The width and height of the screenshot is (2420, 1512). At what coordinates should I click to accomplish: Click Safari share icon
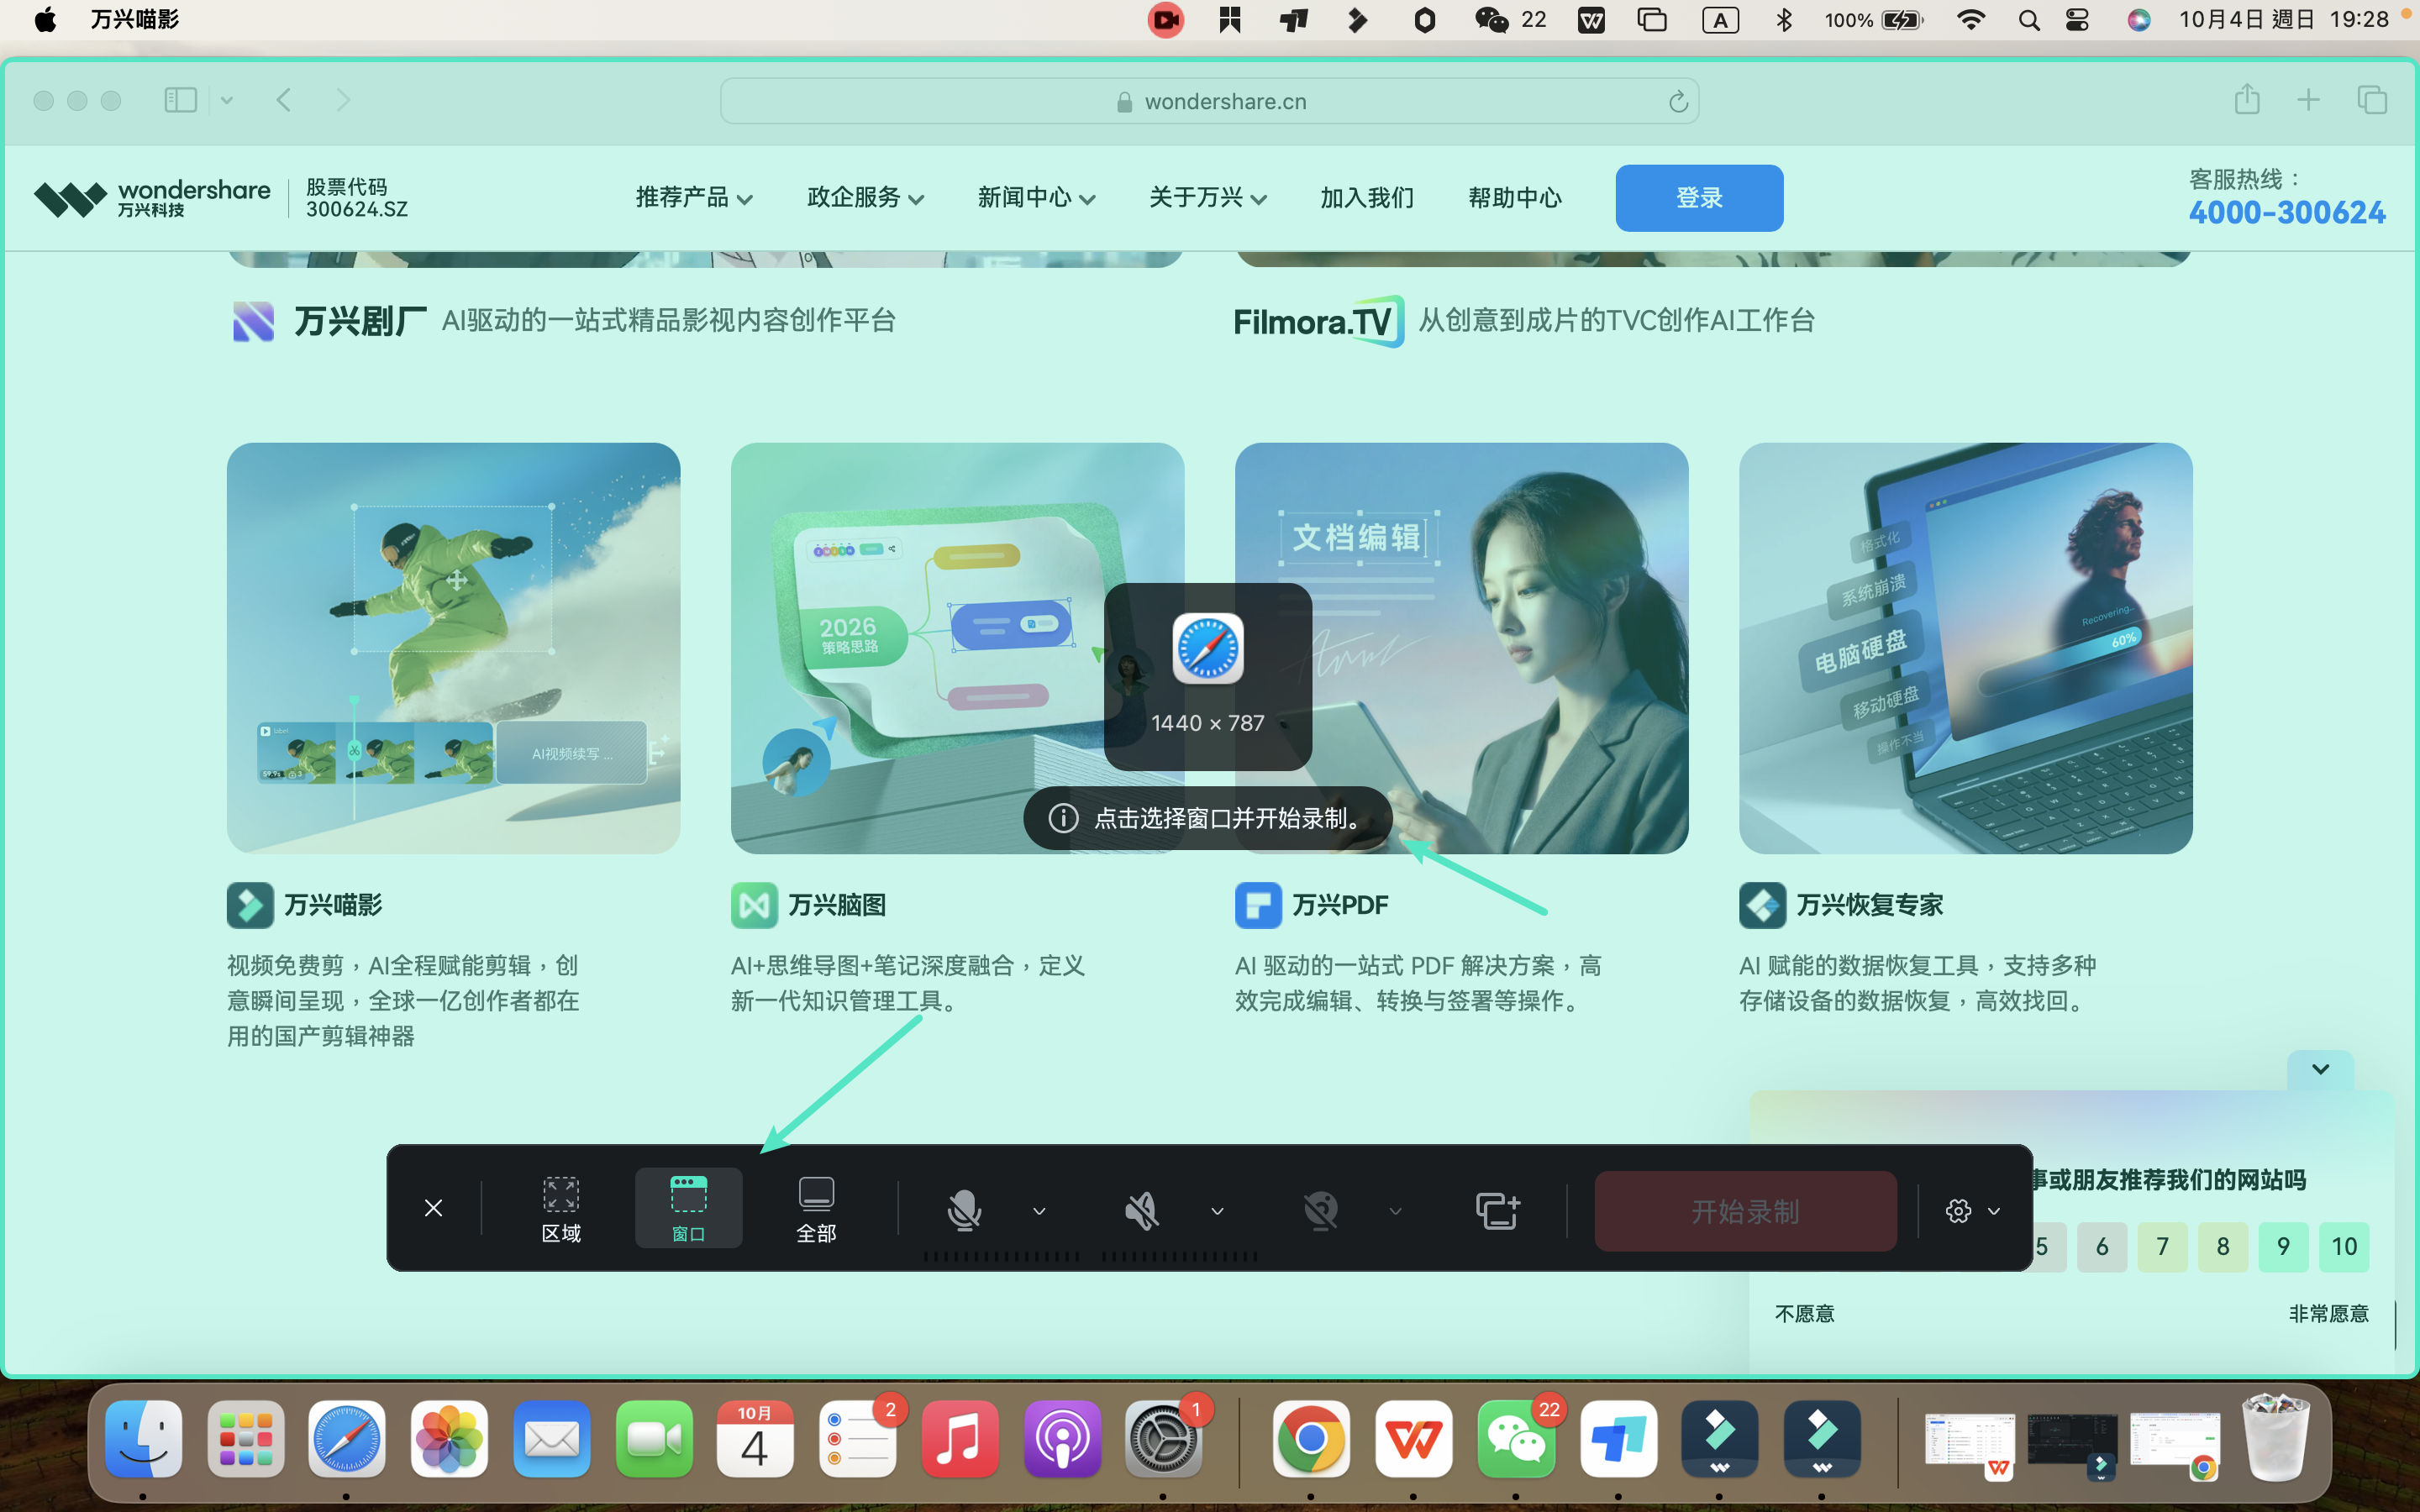pyautogui.click(x=2247, y=99)
